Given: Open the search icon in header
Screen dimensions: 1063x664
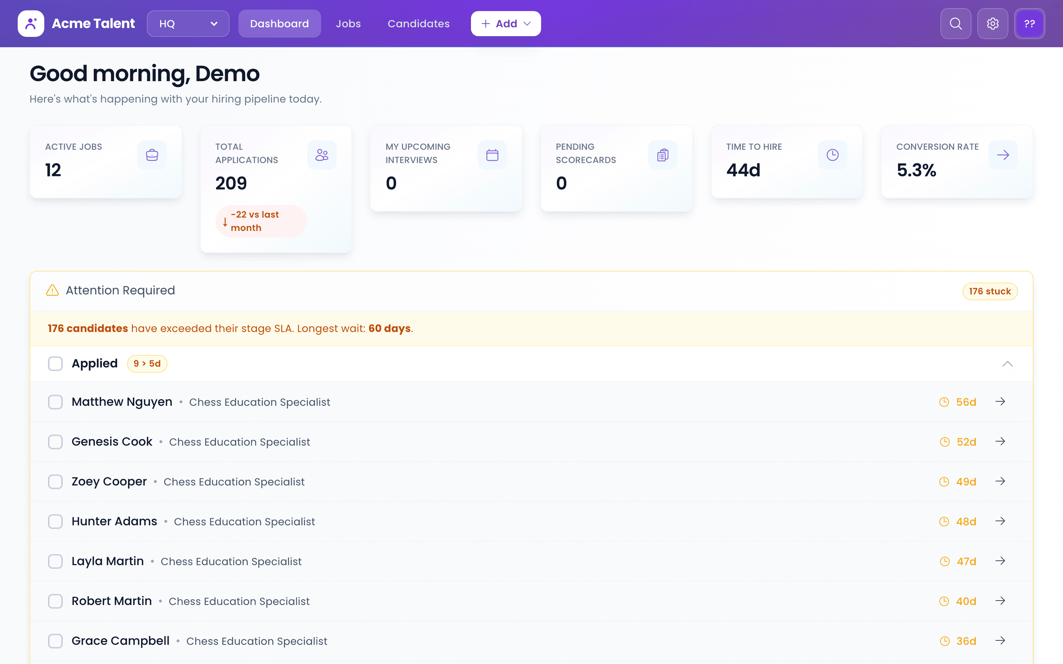Looking at the screenshot, I should [955, 24].
